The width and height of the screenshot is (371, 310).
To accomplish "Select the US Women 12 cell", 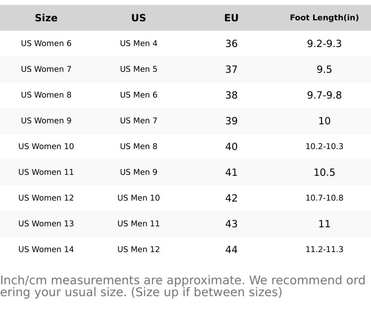I will pyautogui.click(x=46, y=198).
